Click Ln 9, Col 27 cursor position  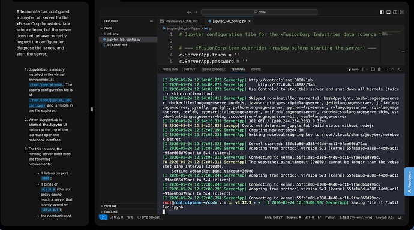click(x=274, y=217)
